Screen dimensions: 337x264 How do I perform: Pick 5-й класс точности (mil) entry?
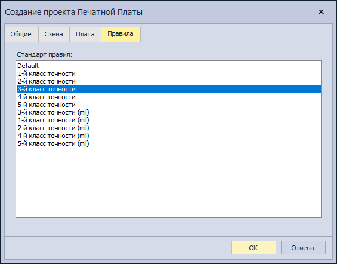click(169, 143)
